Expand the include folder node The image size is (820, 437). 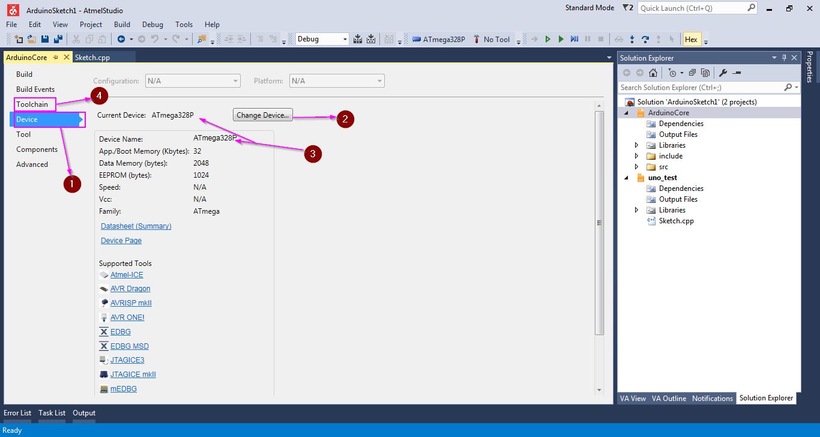pos(637,156)
